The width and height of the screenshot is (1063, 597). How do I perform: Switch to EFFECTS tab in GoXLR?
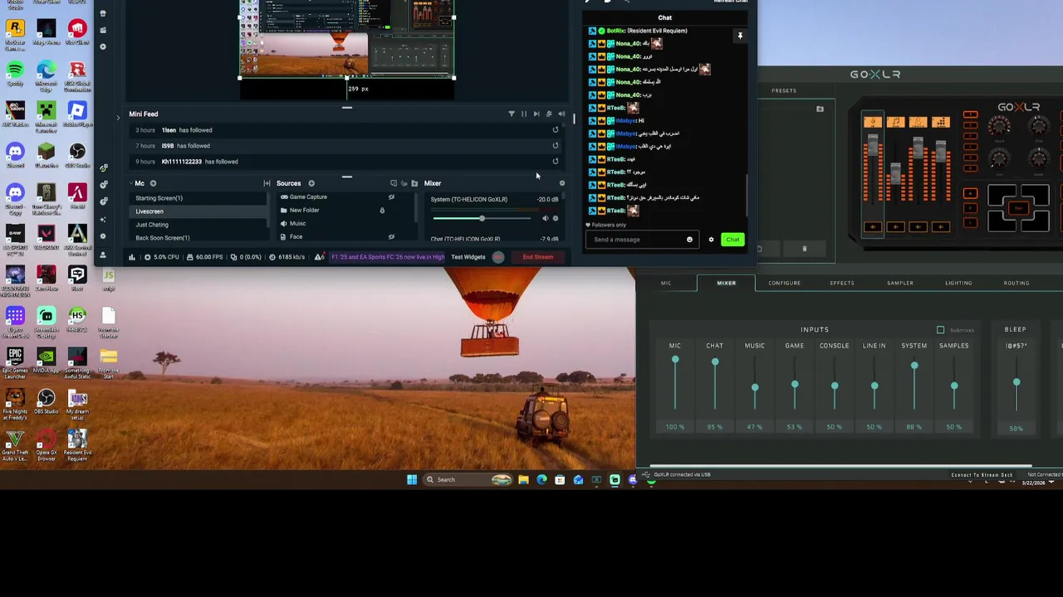click(x=842, y=283)
